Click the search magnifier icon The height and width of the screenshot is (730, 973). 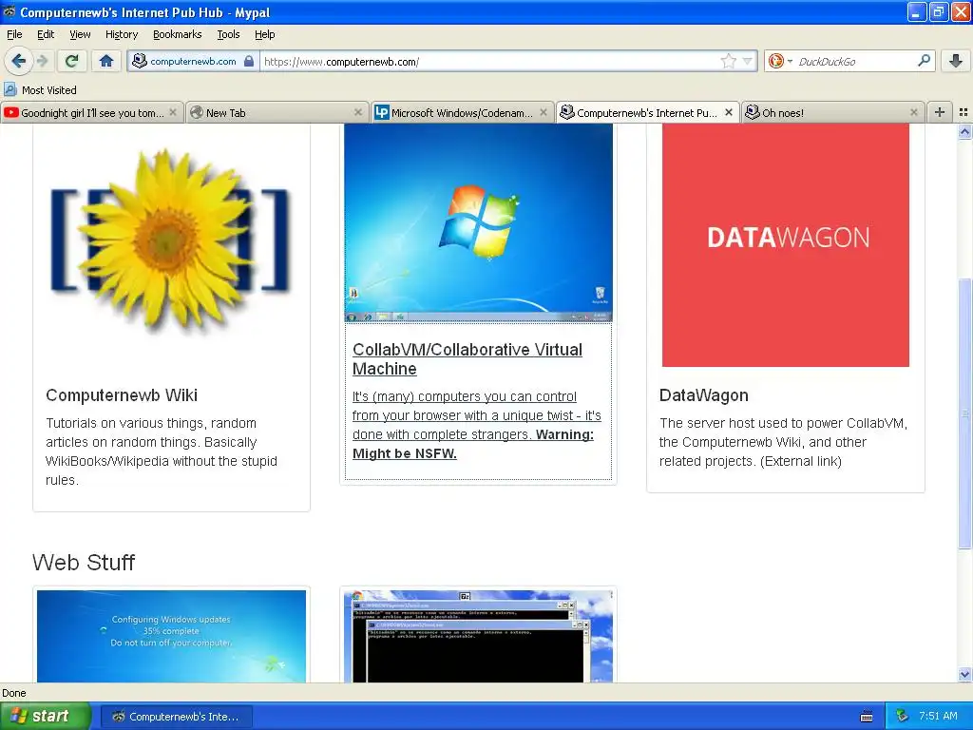[924, 60]
